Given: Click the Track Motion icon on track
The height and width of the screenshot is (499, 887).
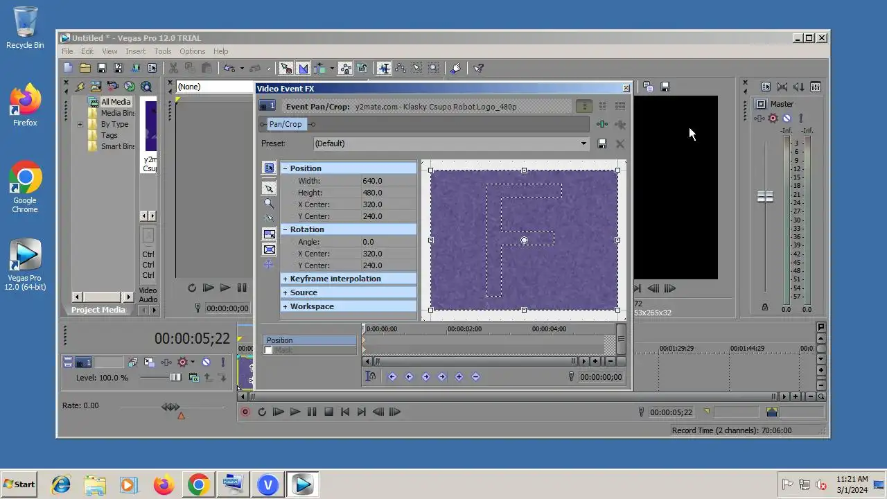Looking at the screenshot, I should coord(149,362).
